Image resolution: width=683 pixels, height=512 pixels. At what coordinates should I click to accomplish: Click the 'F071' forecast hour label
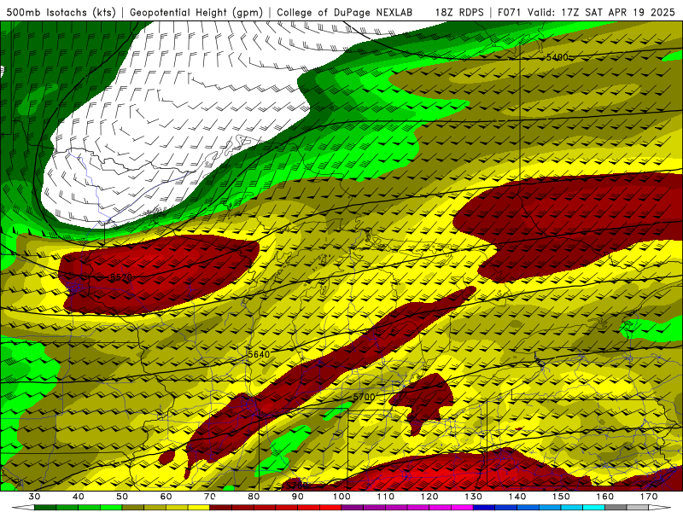(x=510, y=12)
